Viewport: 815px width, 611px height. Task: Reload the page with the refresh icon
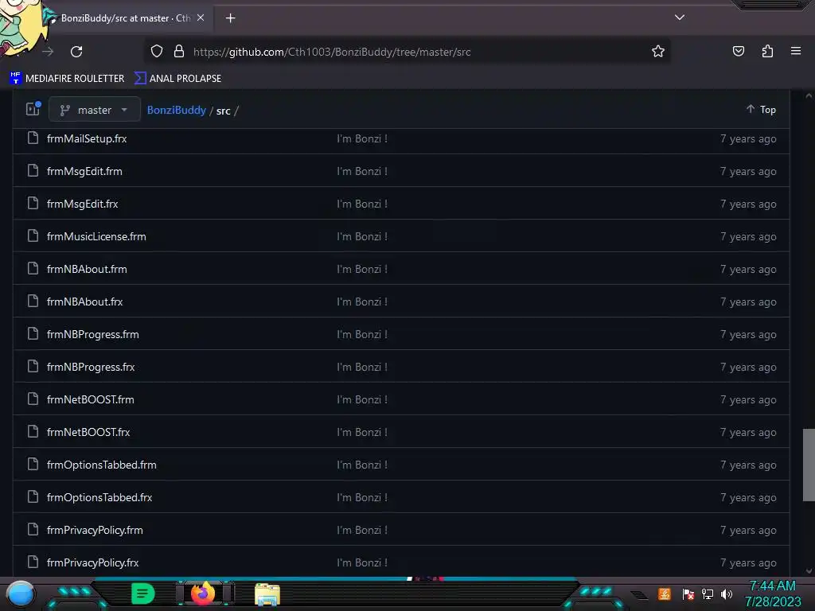pos(76,52)
